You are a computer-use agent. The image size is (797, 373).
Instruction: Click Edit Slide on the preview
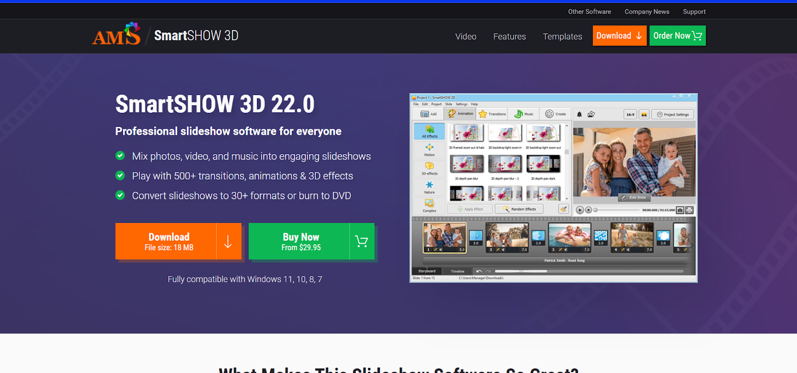[x=634, y=197]
